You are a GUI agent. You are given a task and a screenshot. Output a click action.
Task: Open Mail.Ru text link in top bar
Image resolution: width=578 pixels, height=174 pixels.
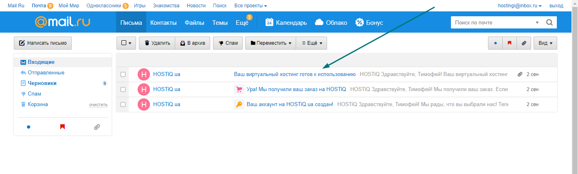(16, 6)
